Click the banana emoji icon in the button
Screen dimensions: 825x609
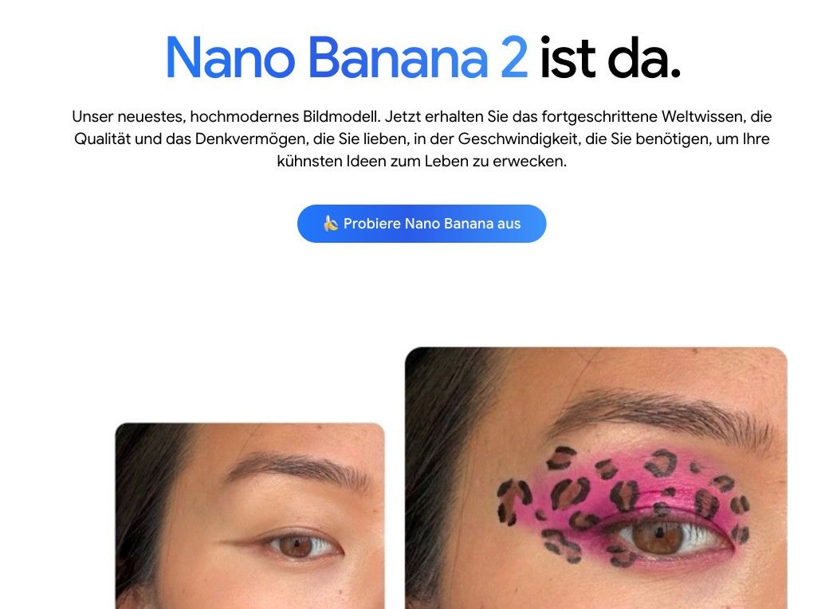[331, 224]
